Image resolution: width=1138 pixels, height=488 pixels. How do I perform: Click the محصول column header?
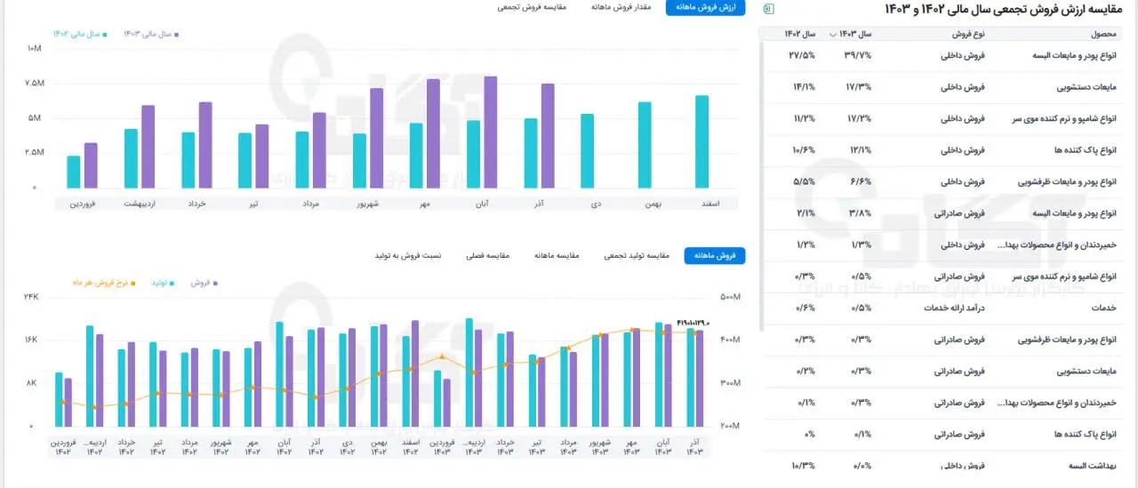pos(1103,34)
